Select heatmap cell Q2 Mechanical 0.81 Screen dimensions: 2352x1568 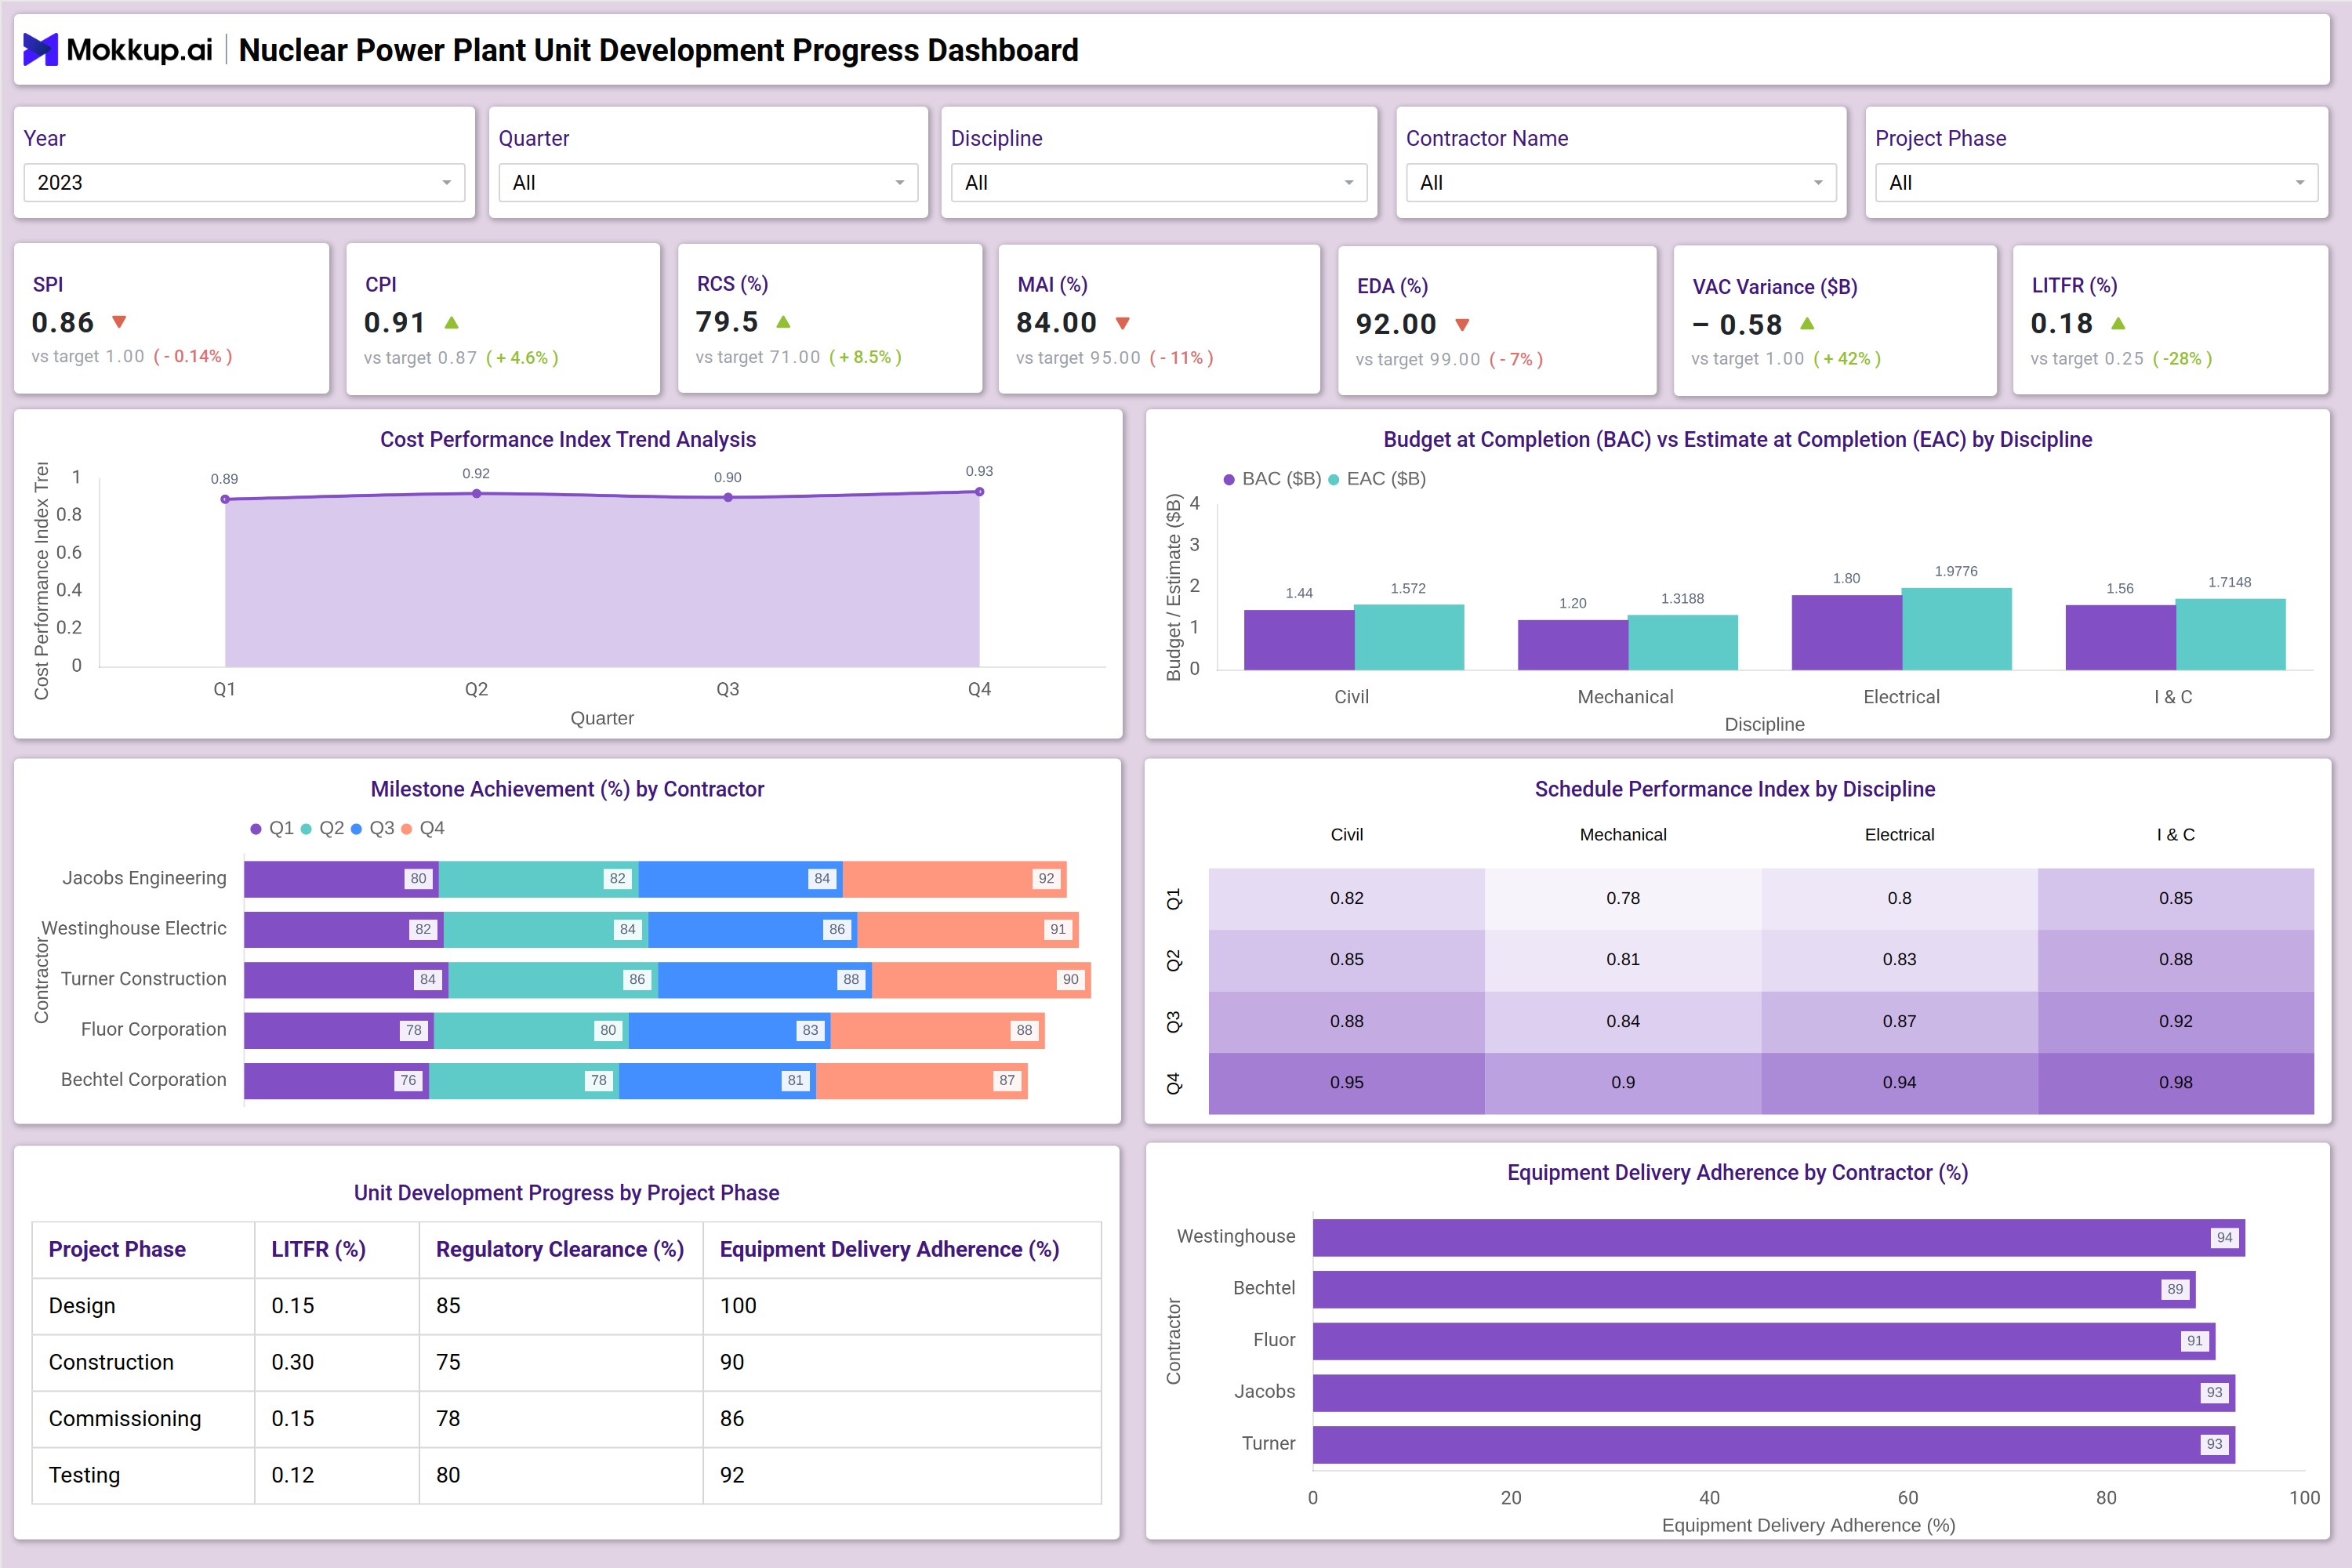1623,960
